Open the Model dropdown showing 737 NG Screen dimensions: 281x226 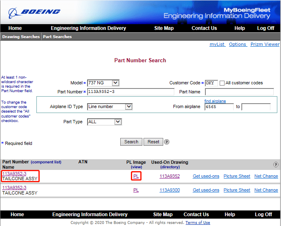click(103, 83)
